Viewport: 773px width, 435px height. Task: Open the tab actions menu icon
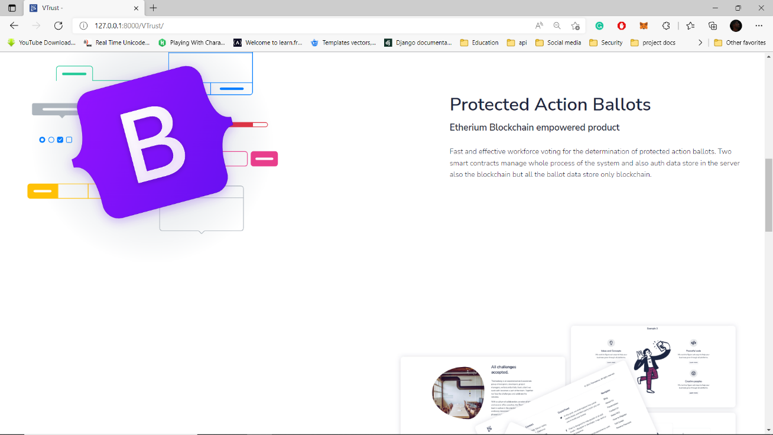pyautogui.click(x=12, y=8)
